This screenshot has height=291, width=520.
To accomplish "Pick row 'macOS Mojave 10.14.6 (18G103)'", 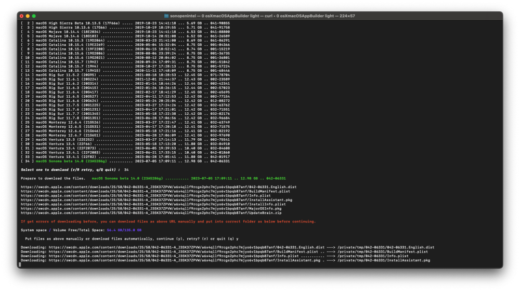I will pyautogui.click(x=125, y=36).
